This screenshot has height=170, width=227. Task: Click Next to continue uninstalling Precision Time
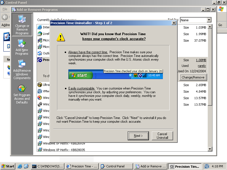pos(138,136)
